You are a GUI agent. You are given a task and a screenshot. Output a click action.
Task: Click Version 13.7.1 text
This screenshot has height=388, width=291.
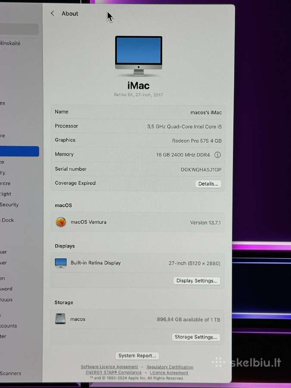205,223
